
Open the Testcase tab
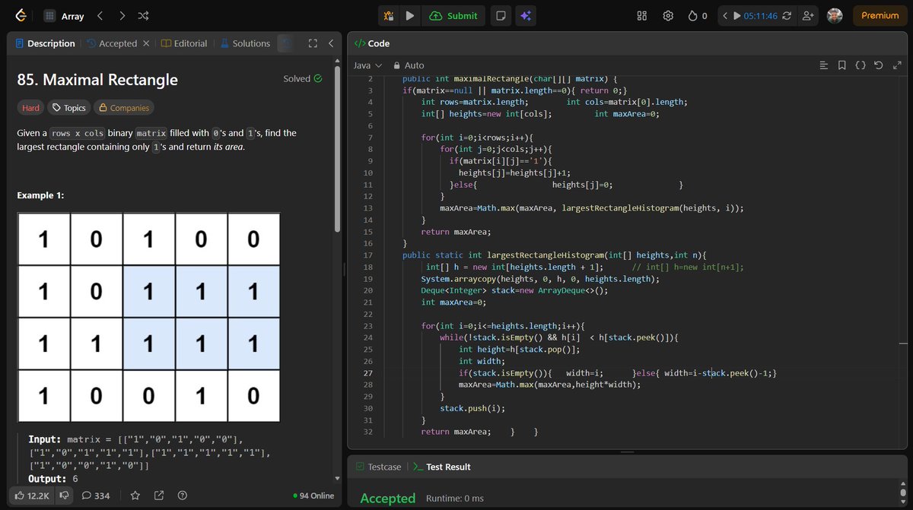pos(377,467)
